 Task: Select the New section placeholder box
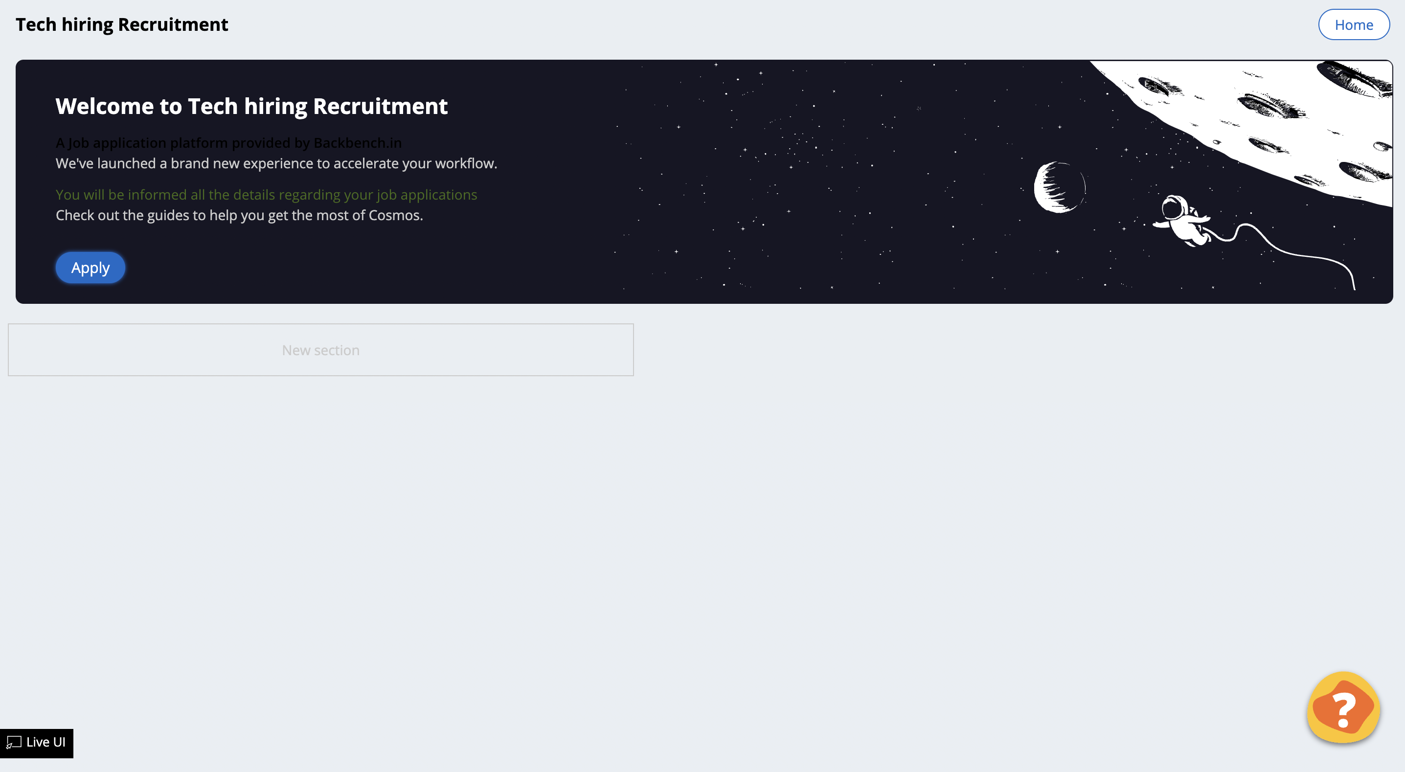321,350
